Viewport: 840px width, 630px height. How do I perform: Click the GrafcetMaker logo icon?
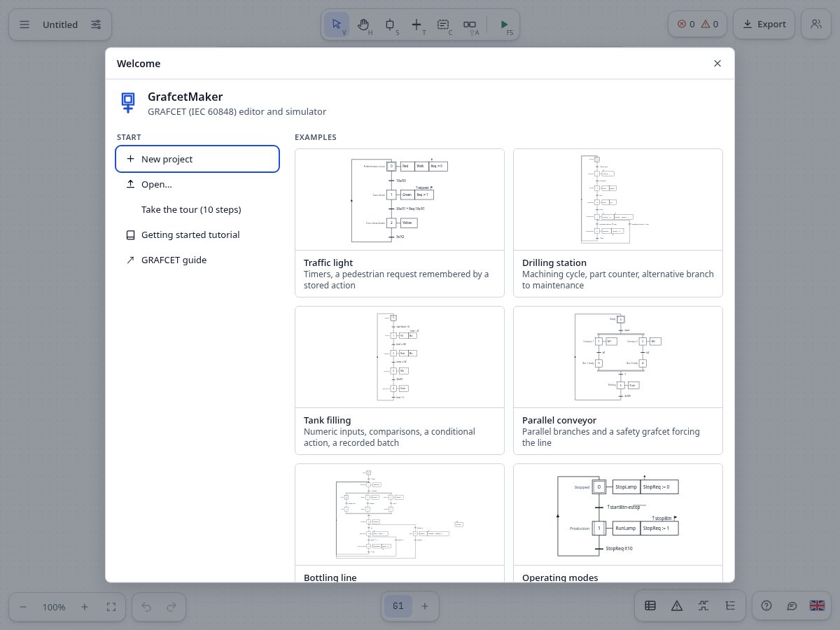click(128, 102)
